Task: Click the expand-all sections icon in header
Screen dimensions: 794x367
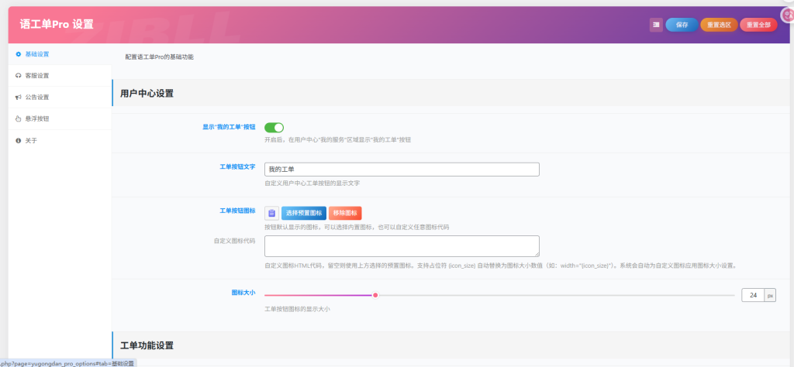Action: point(656,25)
